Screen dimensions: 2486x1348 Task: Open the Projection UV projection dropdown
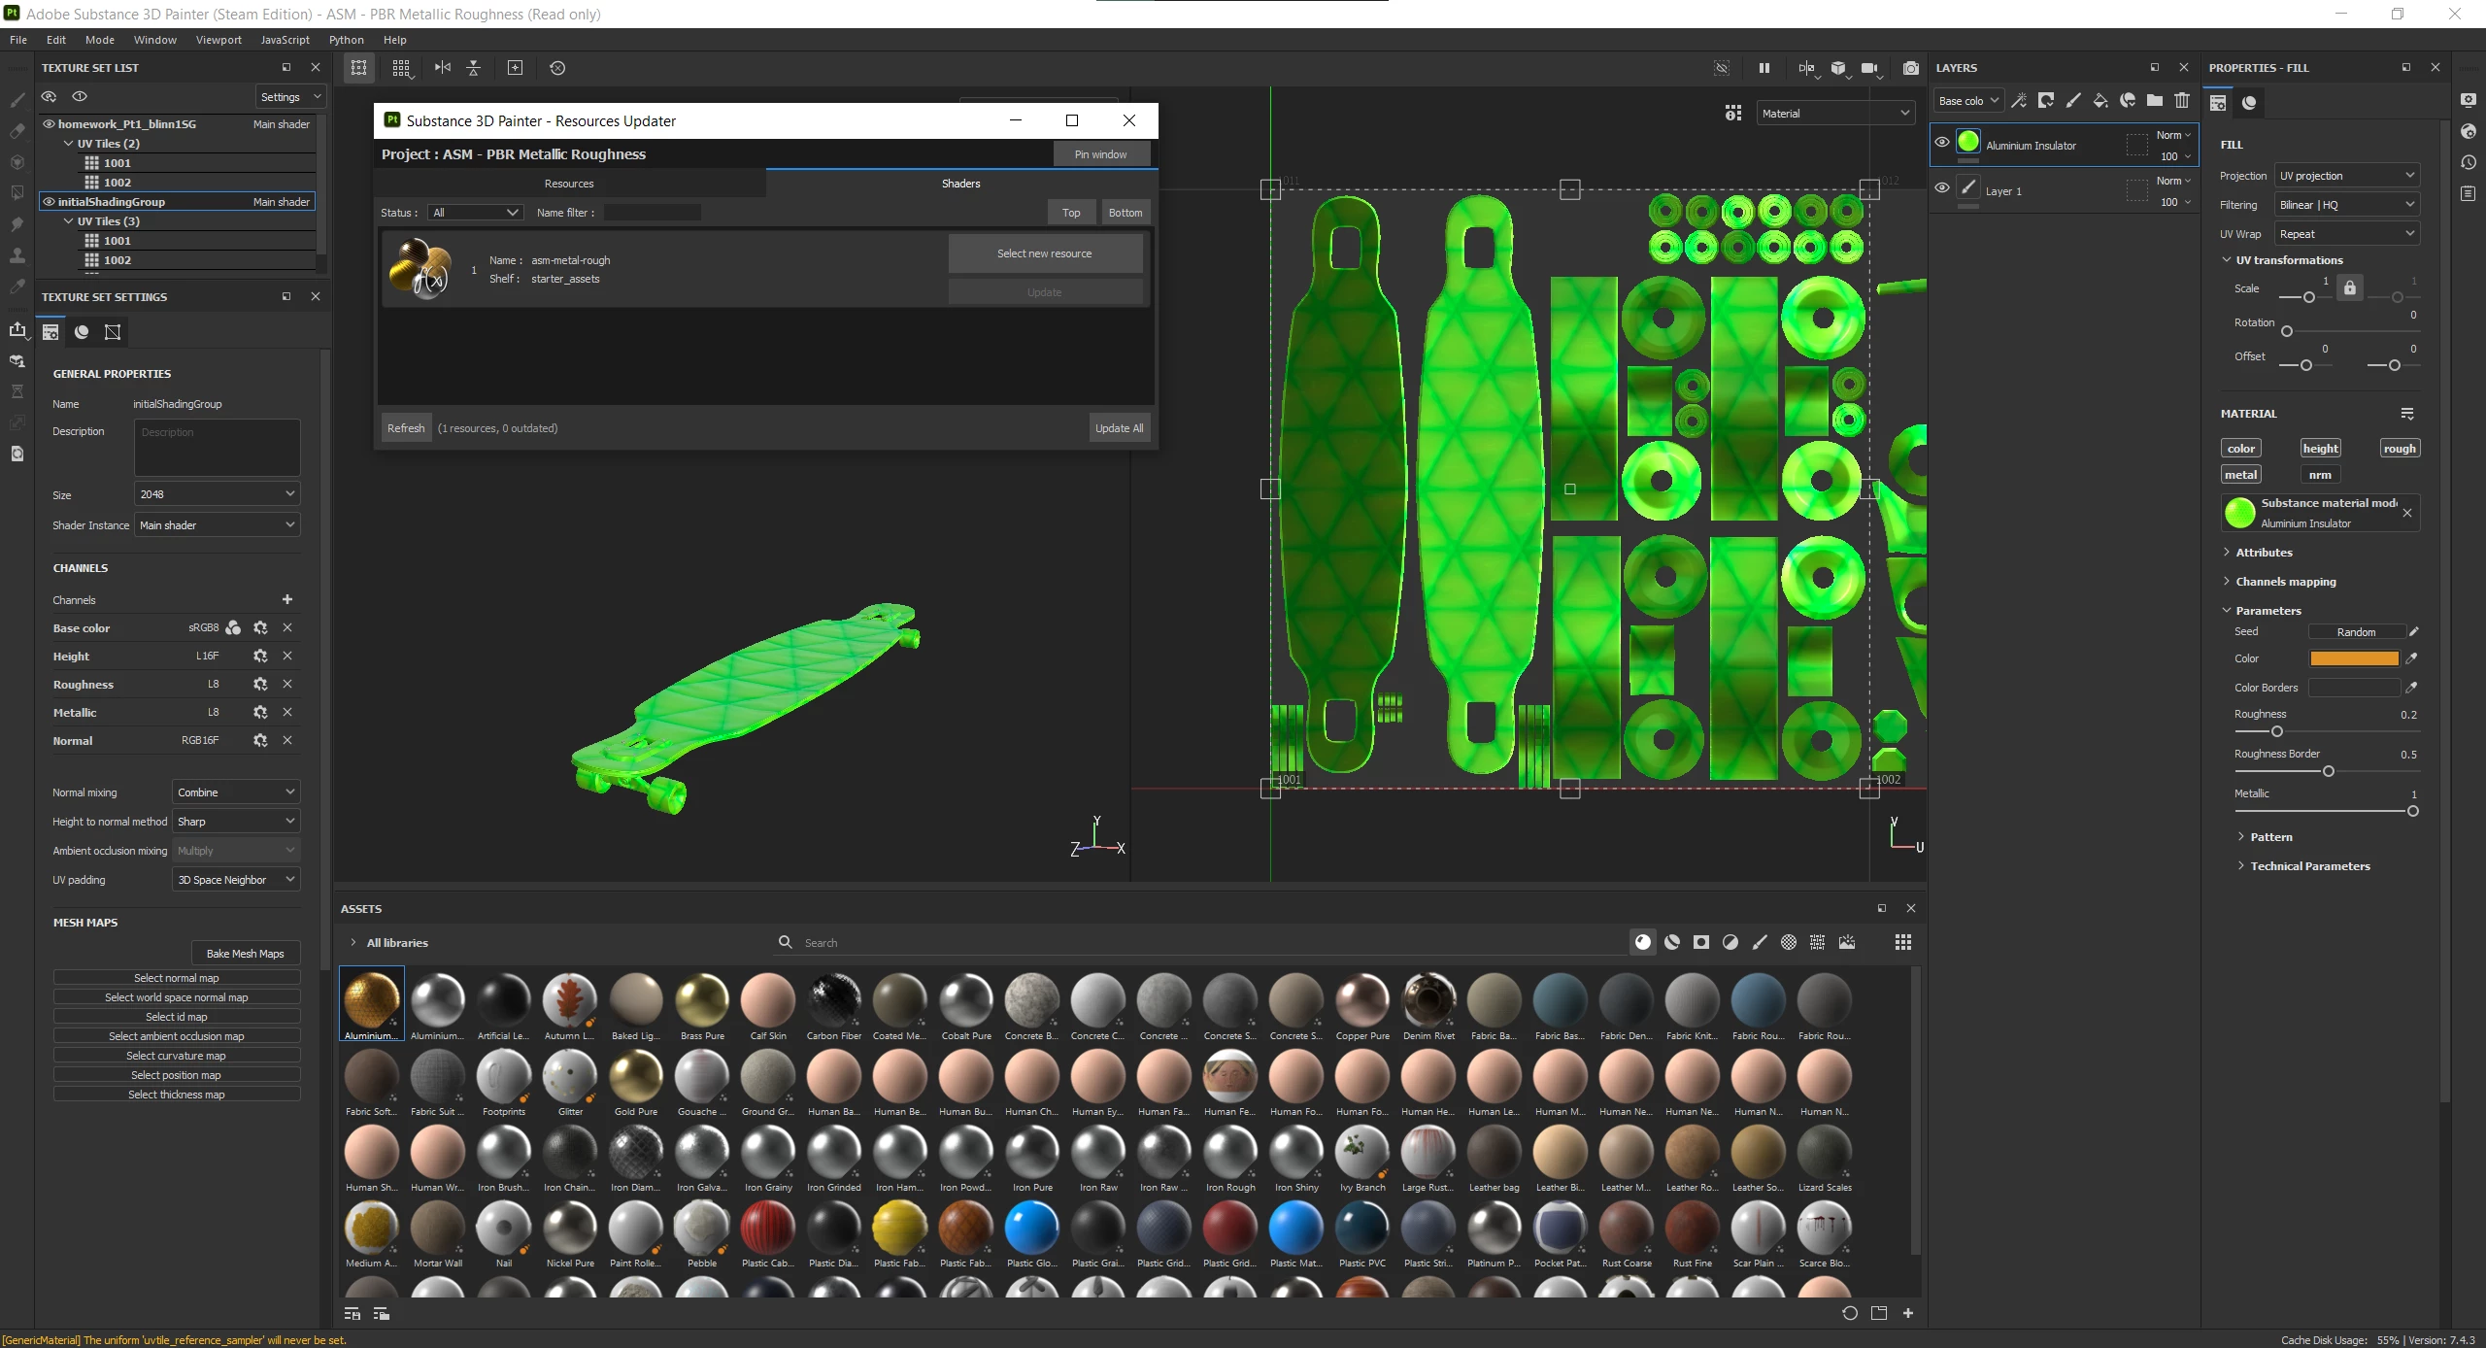pyautogui.click(x=2346, y=176)
